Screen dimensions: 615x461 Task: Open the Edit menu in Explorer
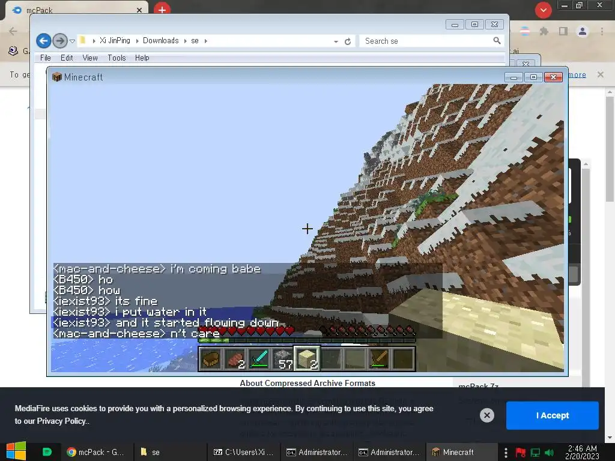click(x=67, y=58)
